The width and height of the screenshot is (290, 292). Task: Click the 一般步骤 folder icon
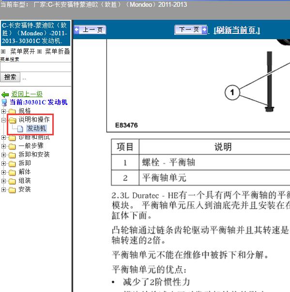point(12,146)
